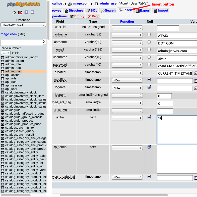197x197 pixels.
Task: Open SQL documentation icon in sidebar
Action: pos(32,13)
